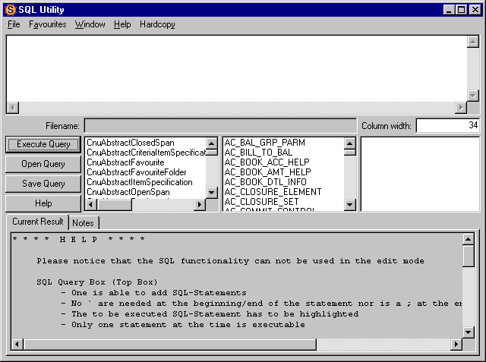Open the File menu

pos(14,24)
